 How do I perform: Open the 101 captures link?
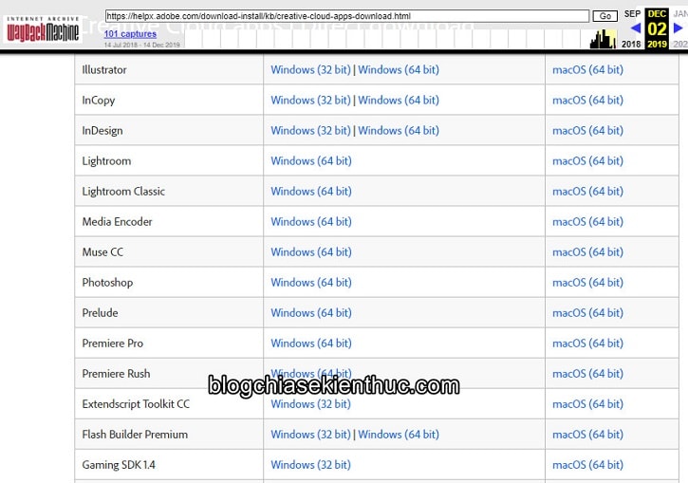(x=130, y=34)
